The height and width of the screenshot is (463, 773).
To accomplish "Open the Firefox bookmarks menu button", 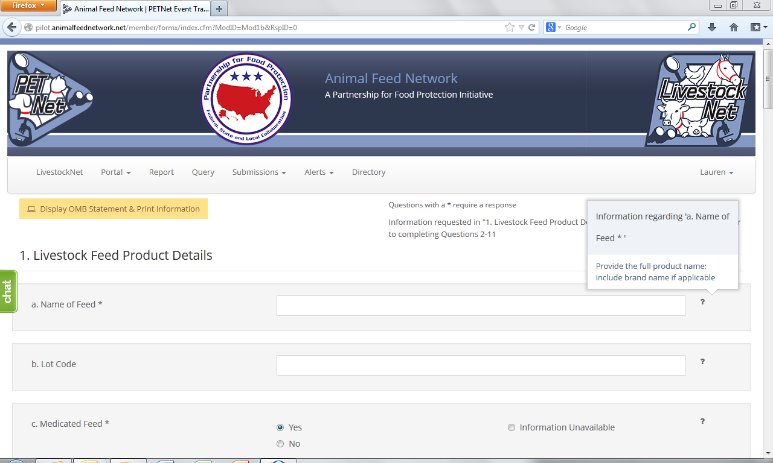I will point(758,27).
